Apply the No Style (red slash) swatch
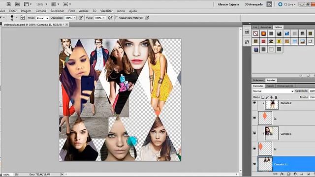The width and height of the screenshot is (315, 177). pos(255,33)
